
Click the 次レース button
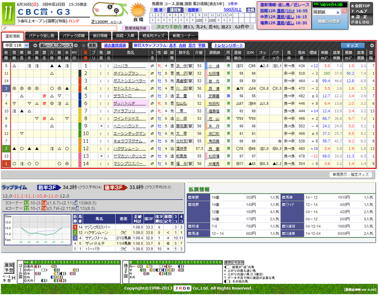click(64, 46)
